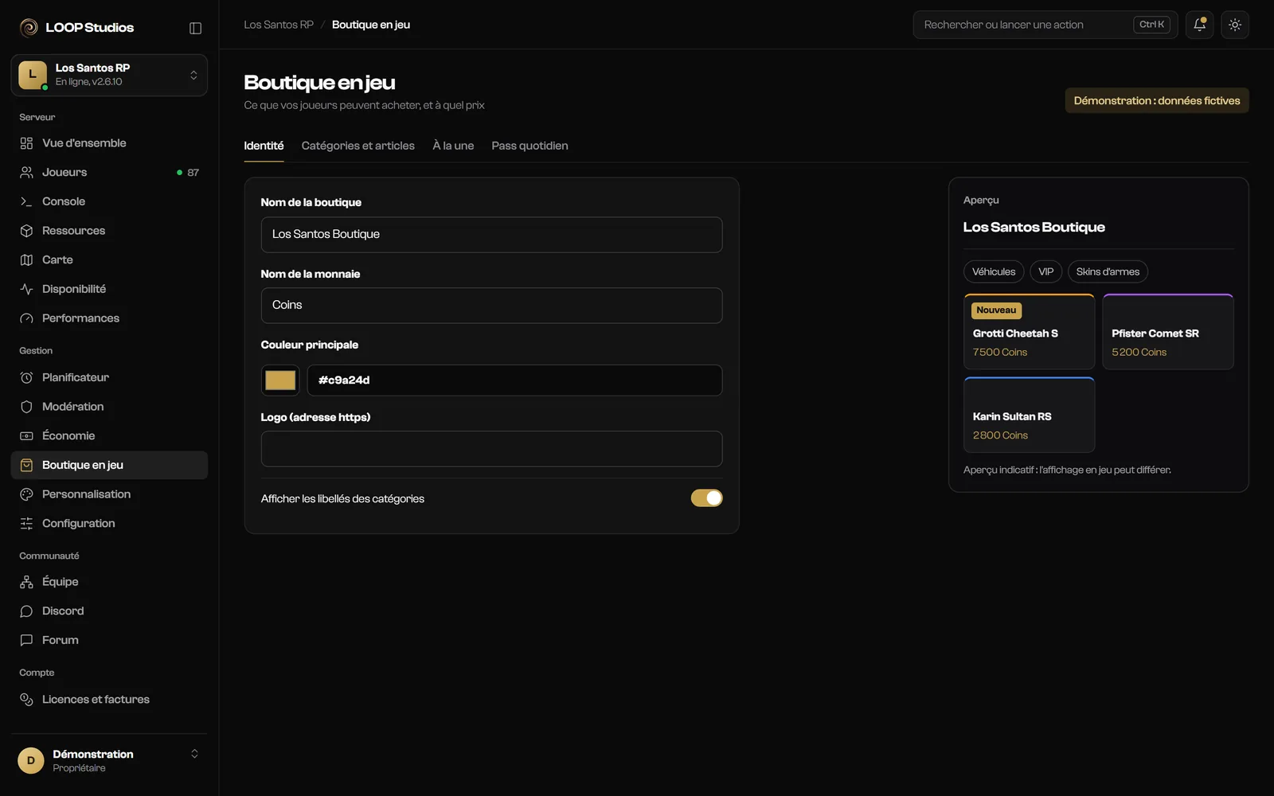Click the #c9a24d hex color field

pos(514,380)
